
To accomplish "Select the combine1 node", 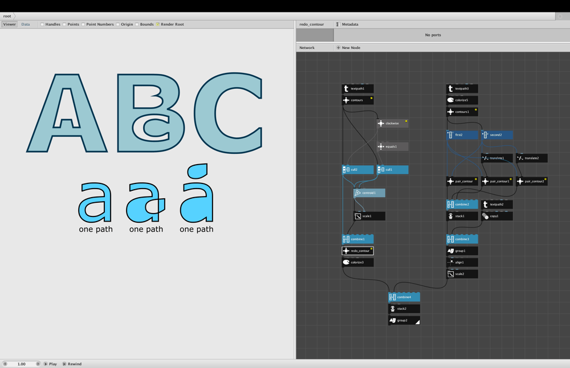I will [358, 239].
